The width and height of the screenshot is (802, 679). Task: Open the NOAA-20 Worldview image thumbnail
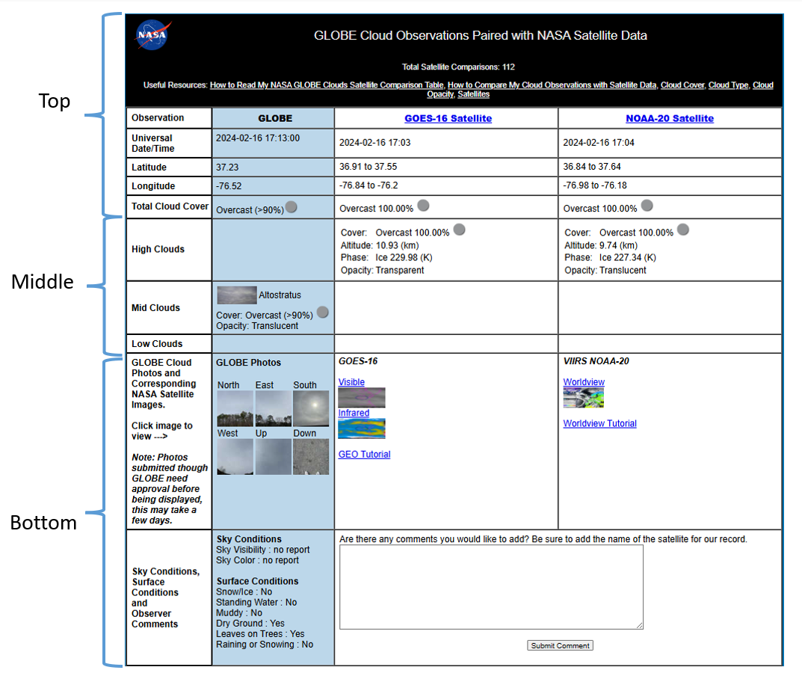(x=583, y=398)
